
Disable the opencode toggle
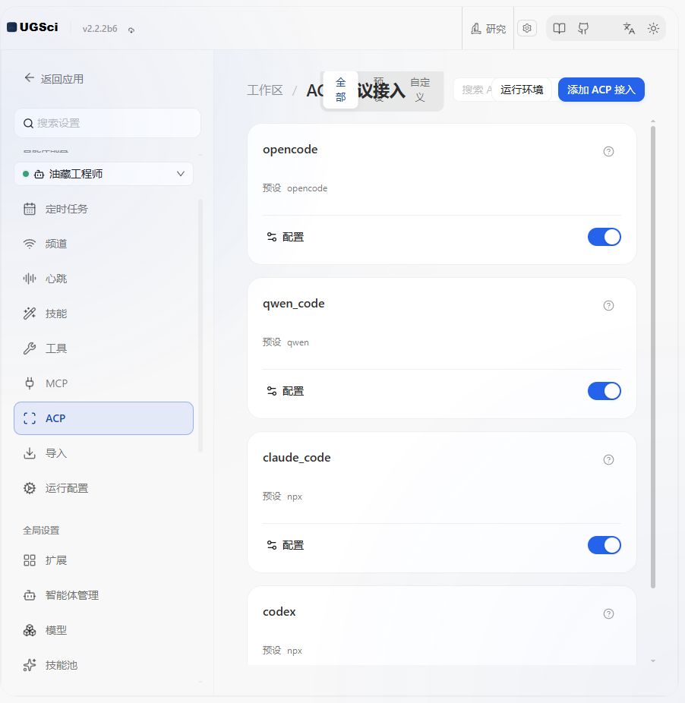tap(605, 237)
